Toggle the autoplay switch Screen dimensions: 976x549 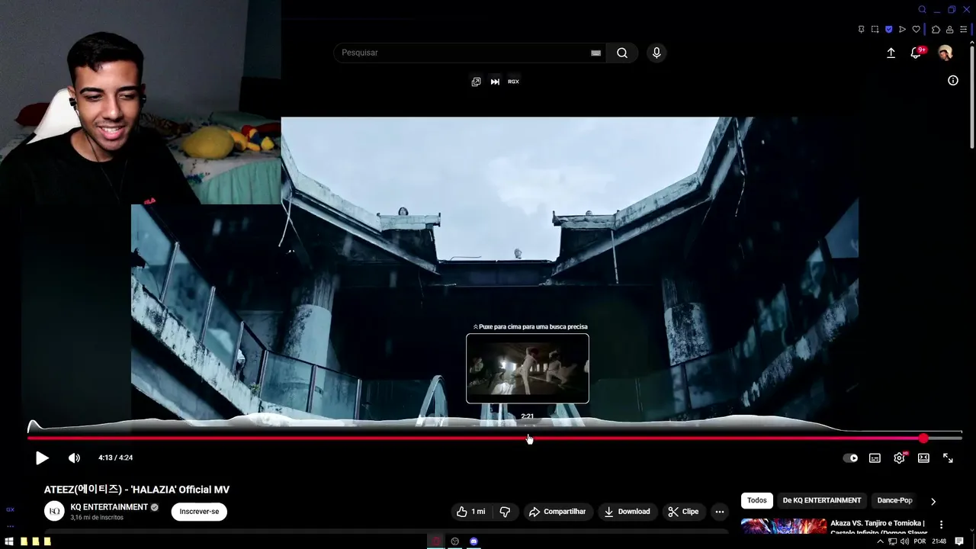point(850,458)
